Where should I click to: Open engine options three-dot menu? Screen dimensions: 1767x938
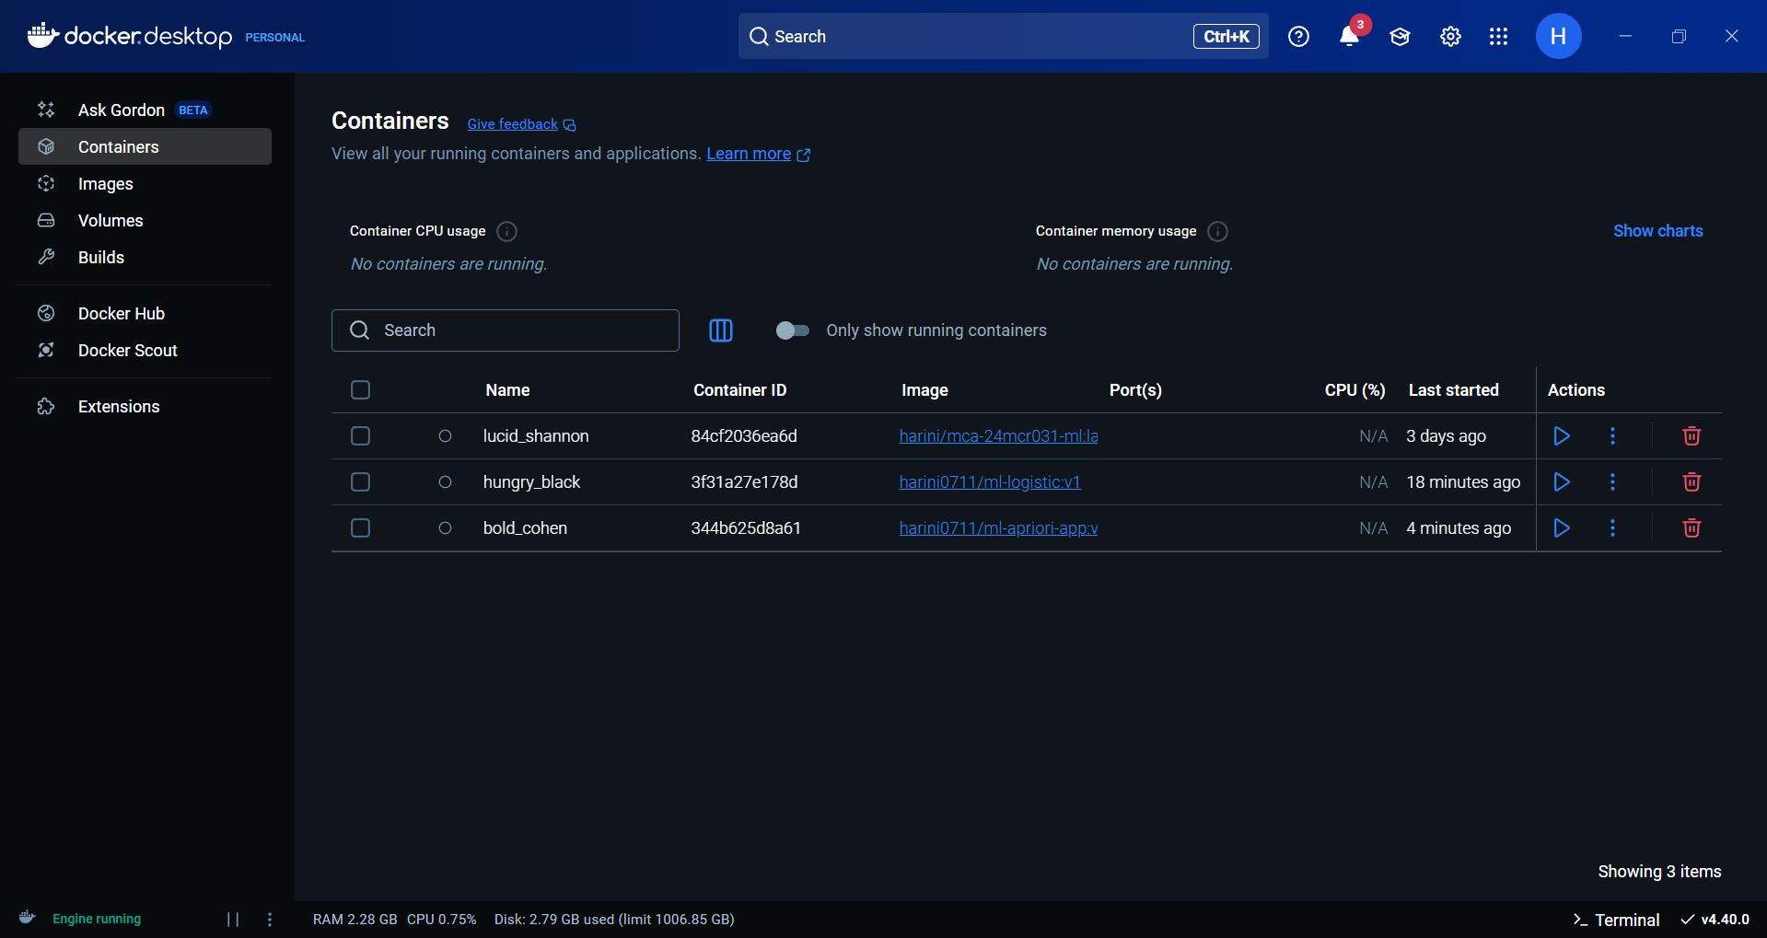(270, 920)
